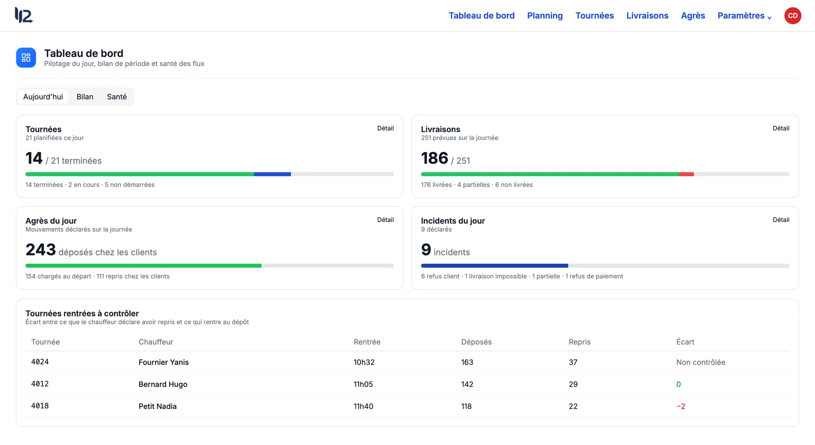Select the Aujourd'hui tab
This screenshot has height=445, width=815.
(43, 97)
